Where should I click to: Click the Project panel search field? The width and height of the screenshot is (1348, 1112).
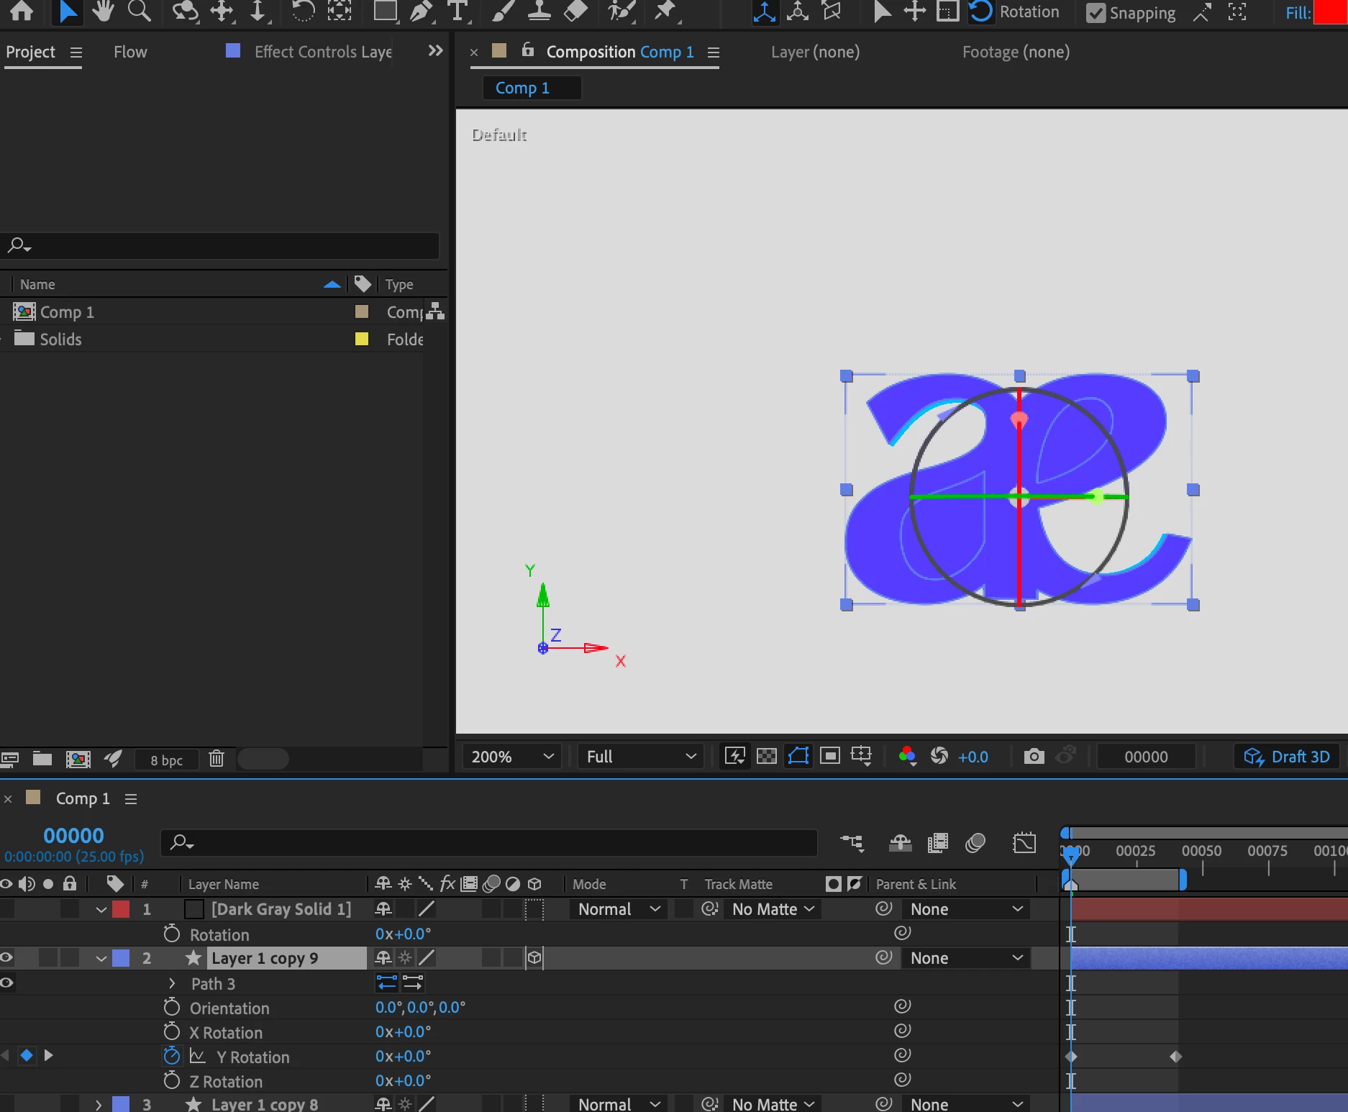click(x=220, y=245)
